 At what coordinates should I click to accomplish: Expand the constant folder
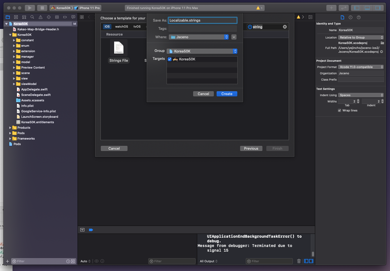(x=14, y=40)
